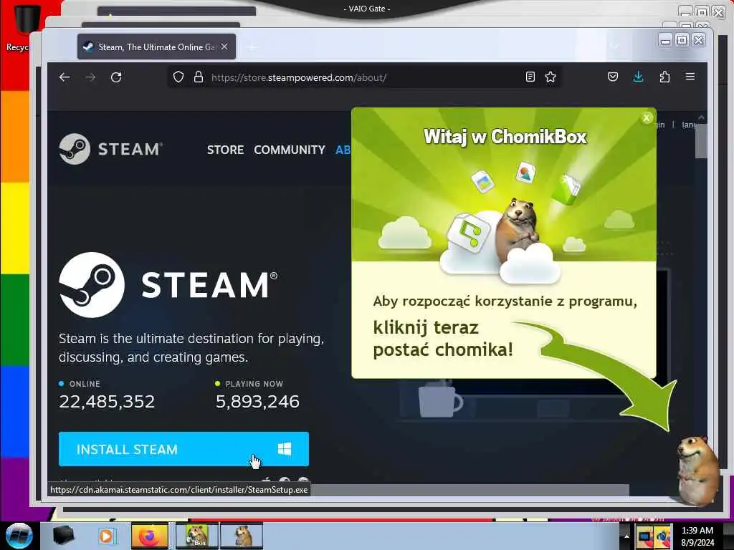Open the COMMUNITY menu item

(290, 150)
